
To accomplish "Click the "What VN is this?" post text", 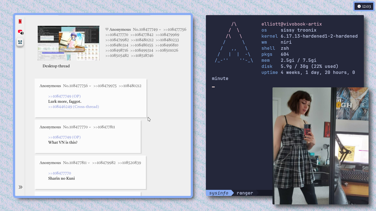I will [63, 142].
